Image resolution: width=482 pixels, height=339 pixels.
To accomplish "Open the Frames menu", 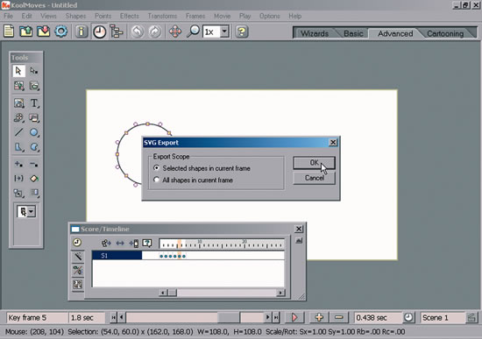I will point(195,16).
